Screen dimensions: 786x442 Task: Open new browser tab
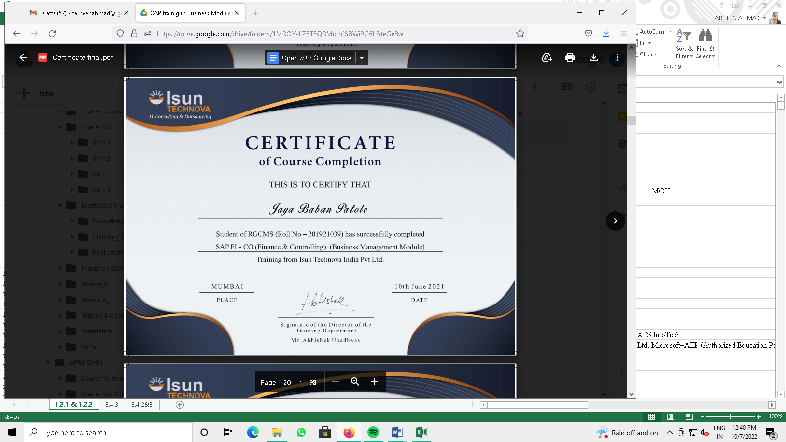[x=255, y=13]
